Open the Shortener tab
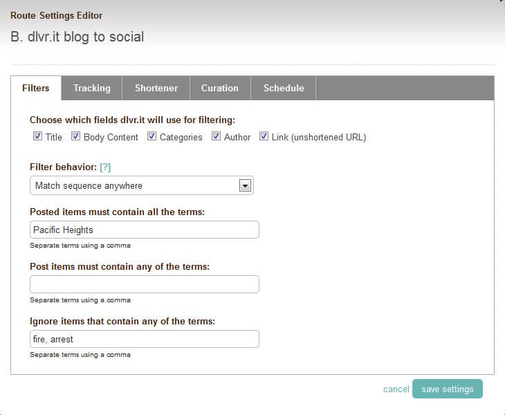505x415 pixels. coord(156,88)
